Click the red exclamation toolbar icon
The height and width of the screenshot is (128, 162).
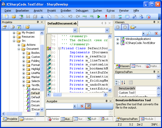pyautogui.click(x=106, y=17)
